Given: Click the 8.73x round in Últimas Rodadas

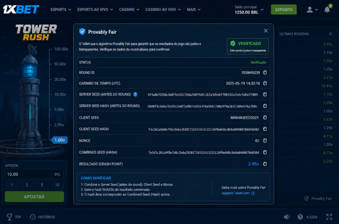Looking at the screenshot, I should click(x=328, y=153).
